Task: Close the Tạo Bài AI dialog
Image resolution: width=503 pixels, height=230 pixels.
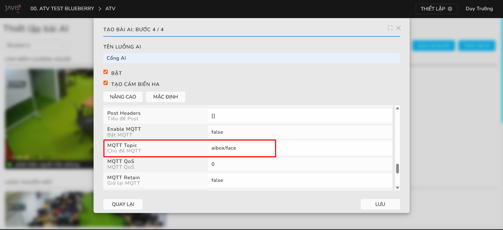Action: 398,28
